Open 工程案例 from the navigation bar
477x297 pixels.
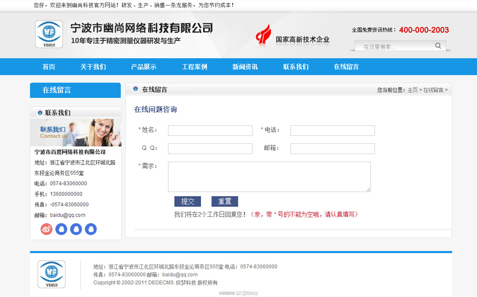pyautogui.click(x=194, y=67)
